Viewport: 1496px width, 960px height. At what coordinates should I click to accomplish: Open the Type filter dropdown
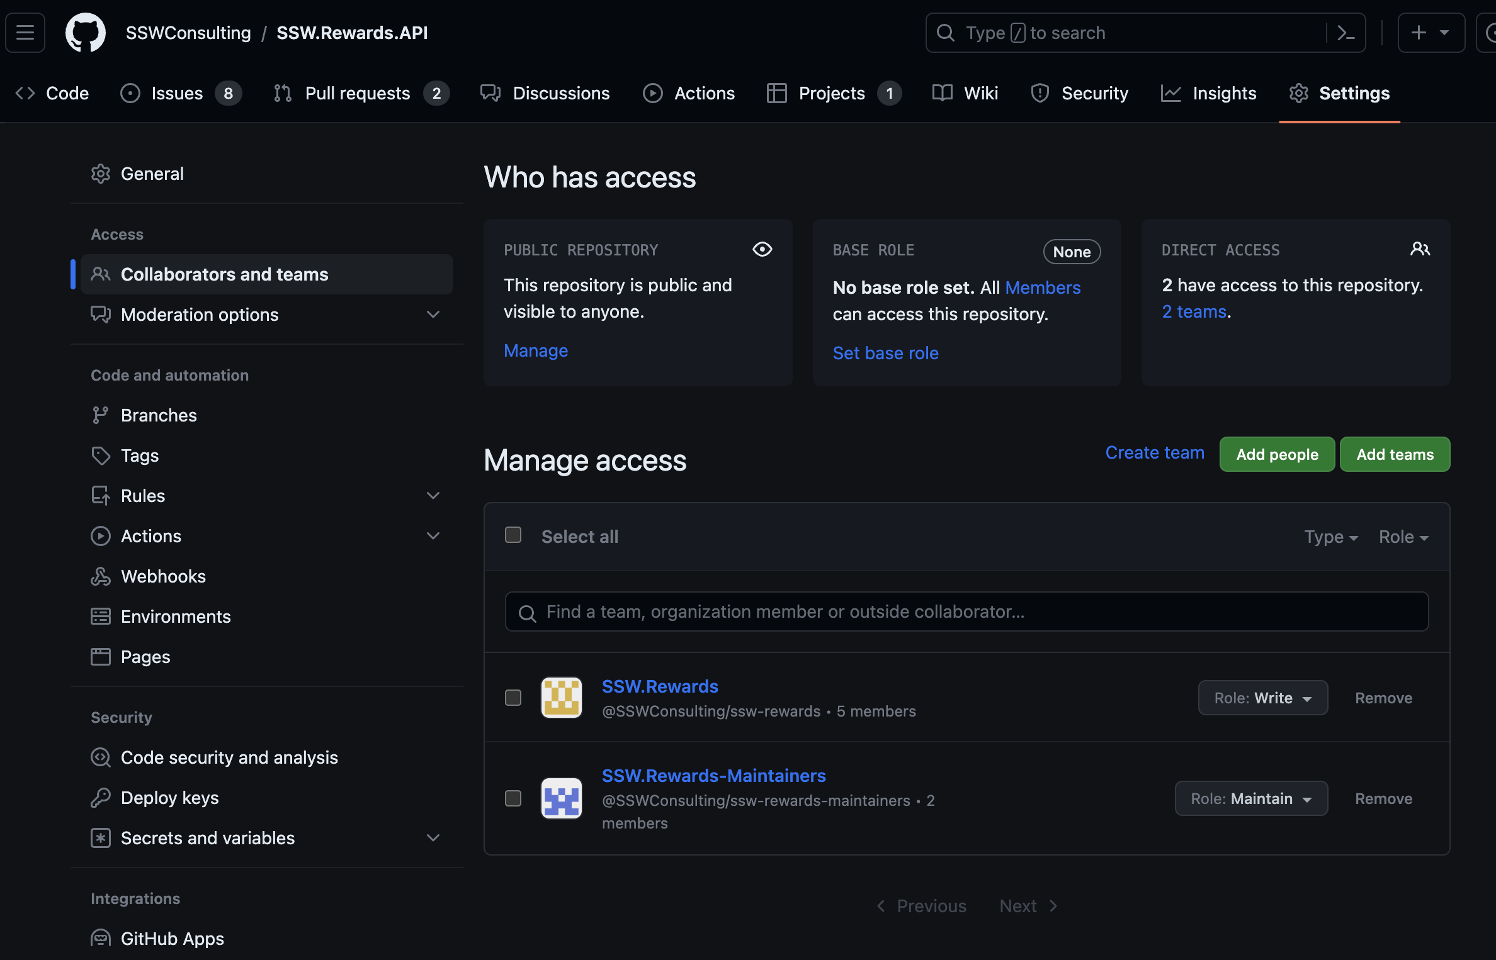(x=1330, y=537)
